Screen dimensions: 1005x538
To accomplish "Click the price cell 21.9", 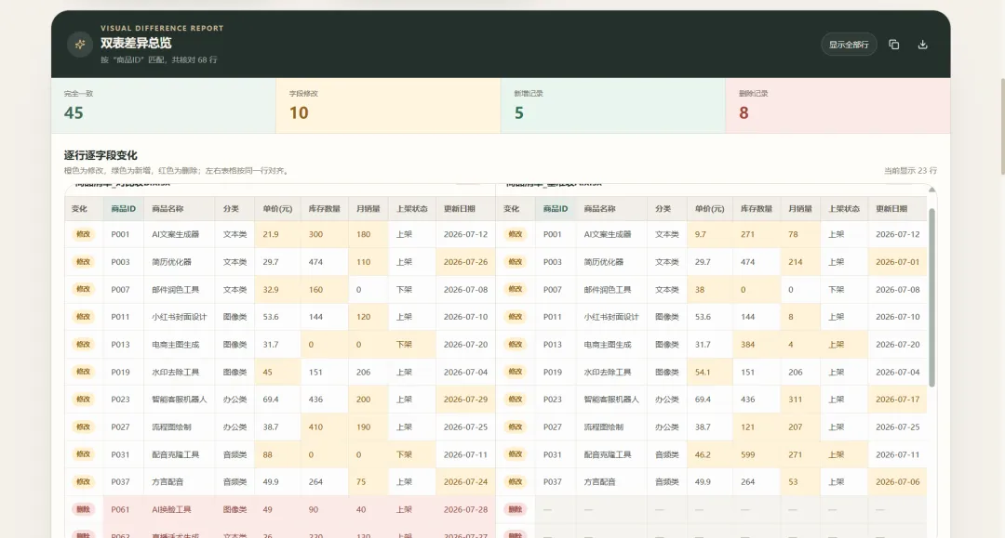I will 277,234.
